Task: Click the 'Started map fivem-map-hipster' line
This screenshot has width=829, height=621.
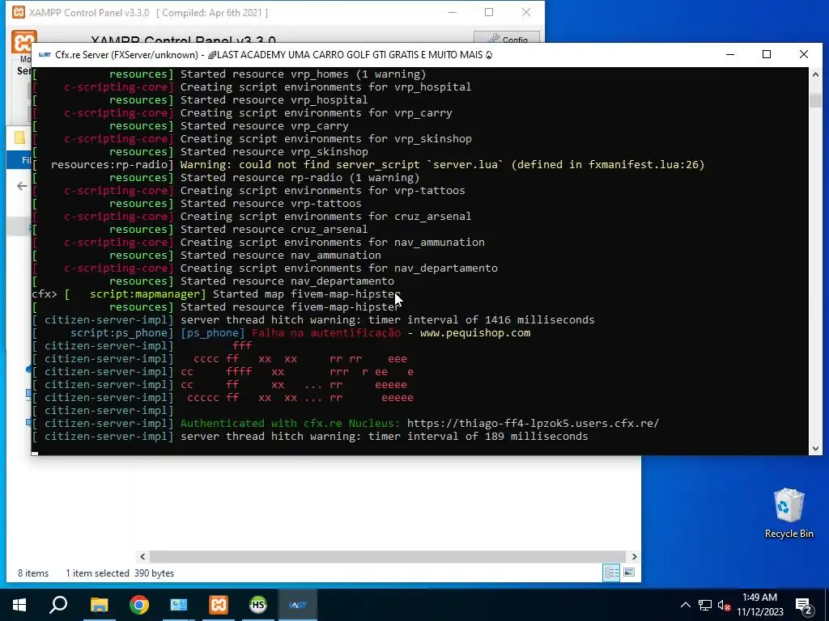Action: [x=307, y=294]
